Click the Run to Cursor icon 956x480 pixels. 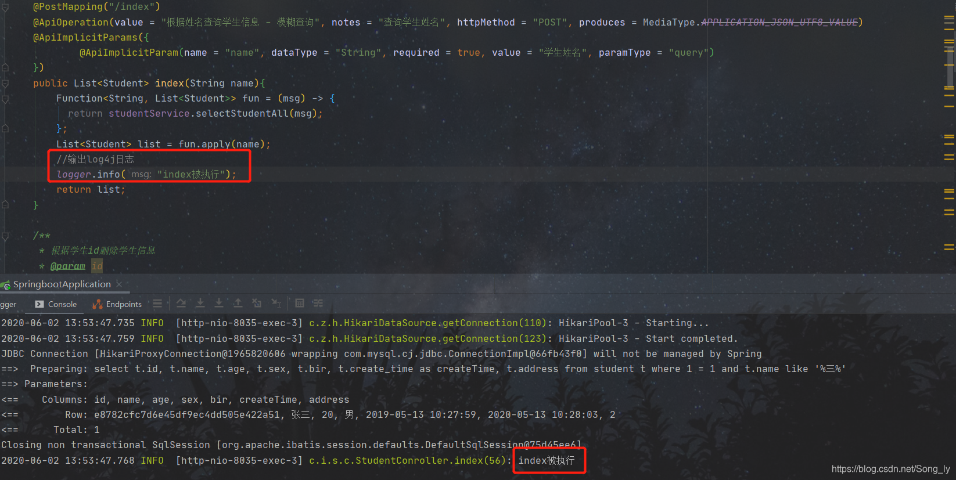(276, 304)
